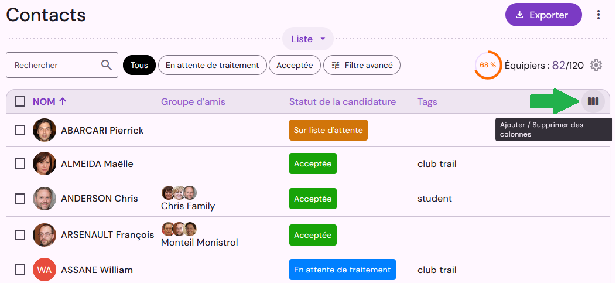
Task: Open the three-dot more options menu
Action: coord(598,15)
